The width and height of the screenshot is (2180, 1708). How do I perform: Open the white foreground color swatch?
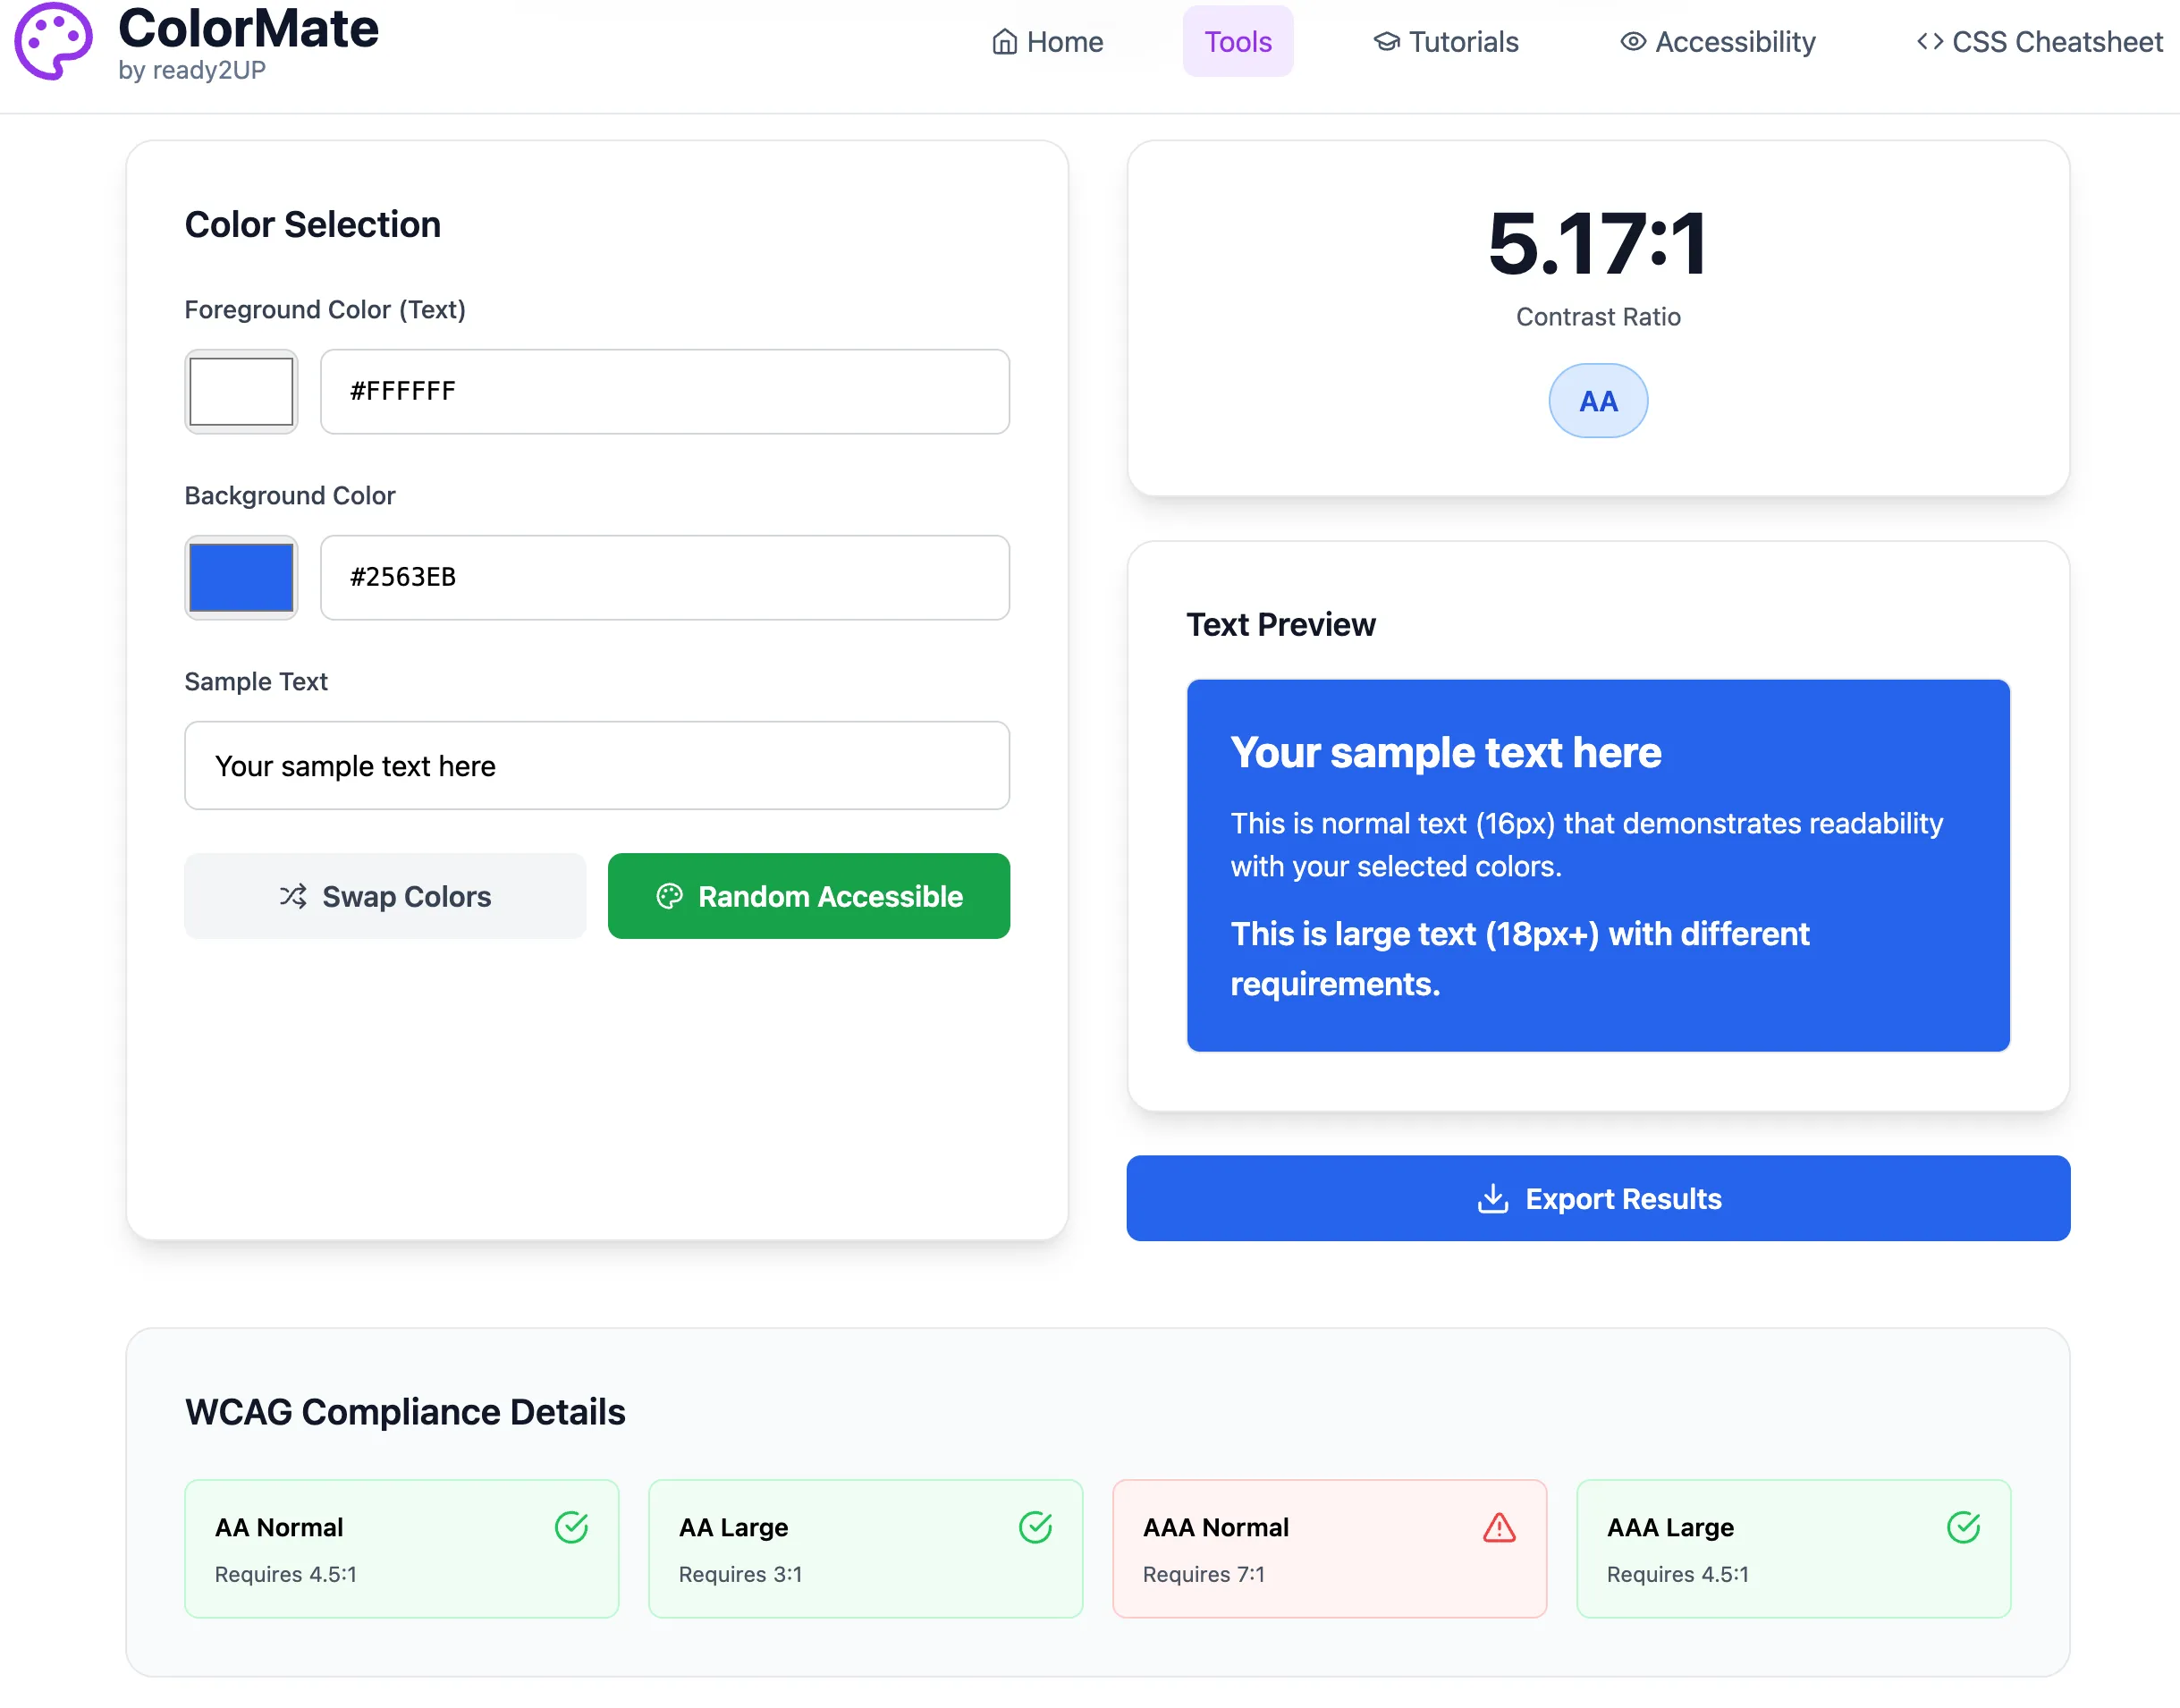241,391
